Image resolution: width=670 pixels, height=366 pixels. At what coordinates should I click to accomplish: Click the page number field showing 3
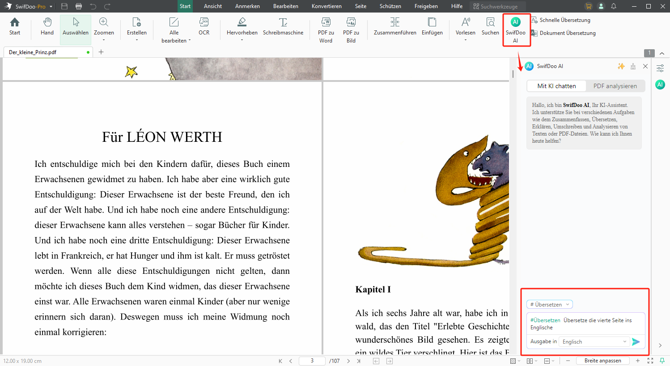[x=312, y=361]
